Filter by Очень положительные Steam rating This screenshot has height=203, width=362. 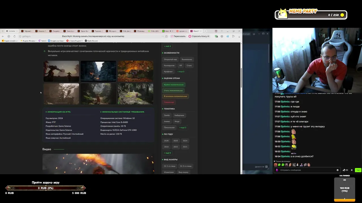173,91
